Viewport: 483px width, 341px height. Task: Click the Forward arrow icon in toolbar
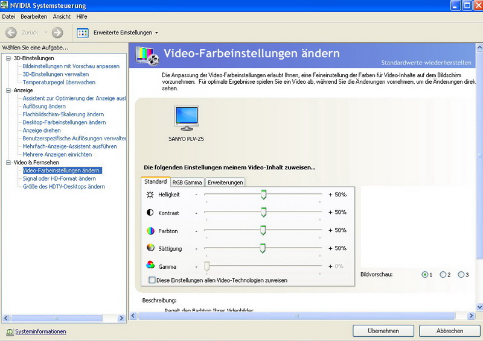[57, 33]
